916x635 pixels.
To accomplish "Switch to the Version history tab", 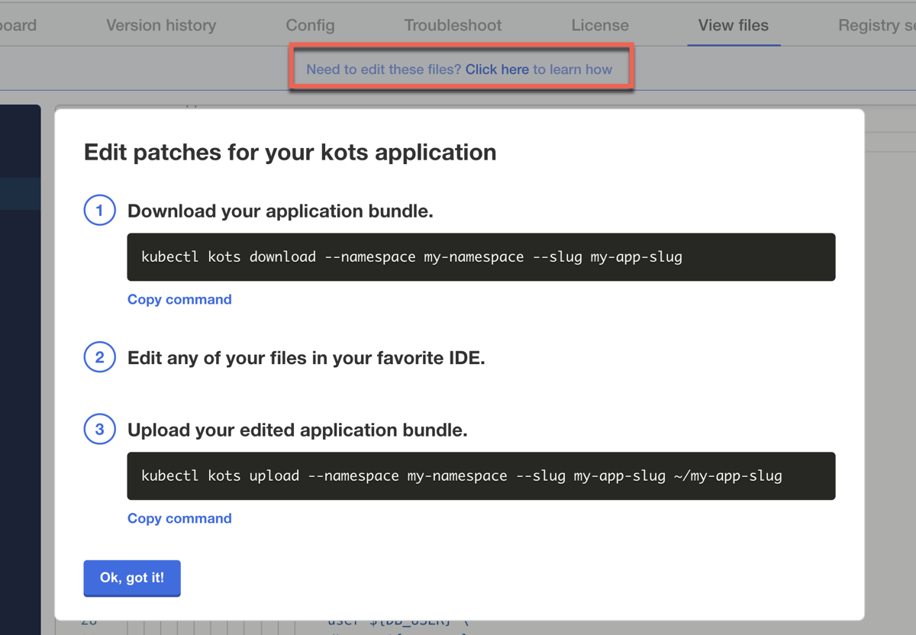I will (160, 25).
